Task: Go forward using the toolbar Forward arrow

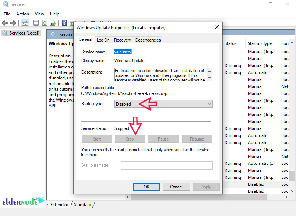Action: click(x=13, y=23)
